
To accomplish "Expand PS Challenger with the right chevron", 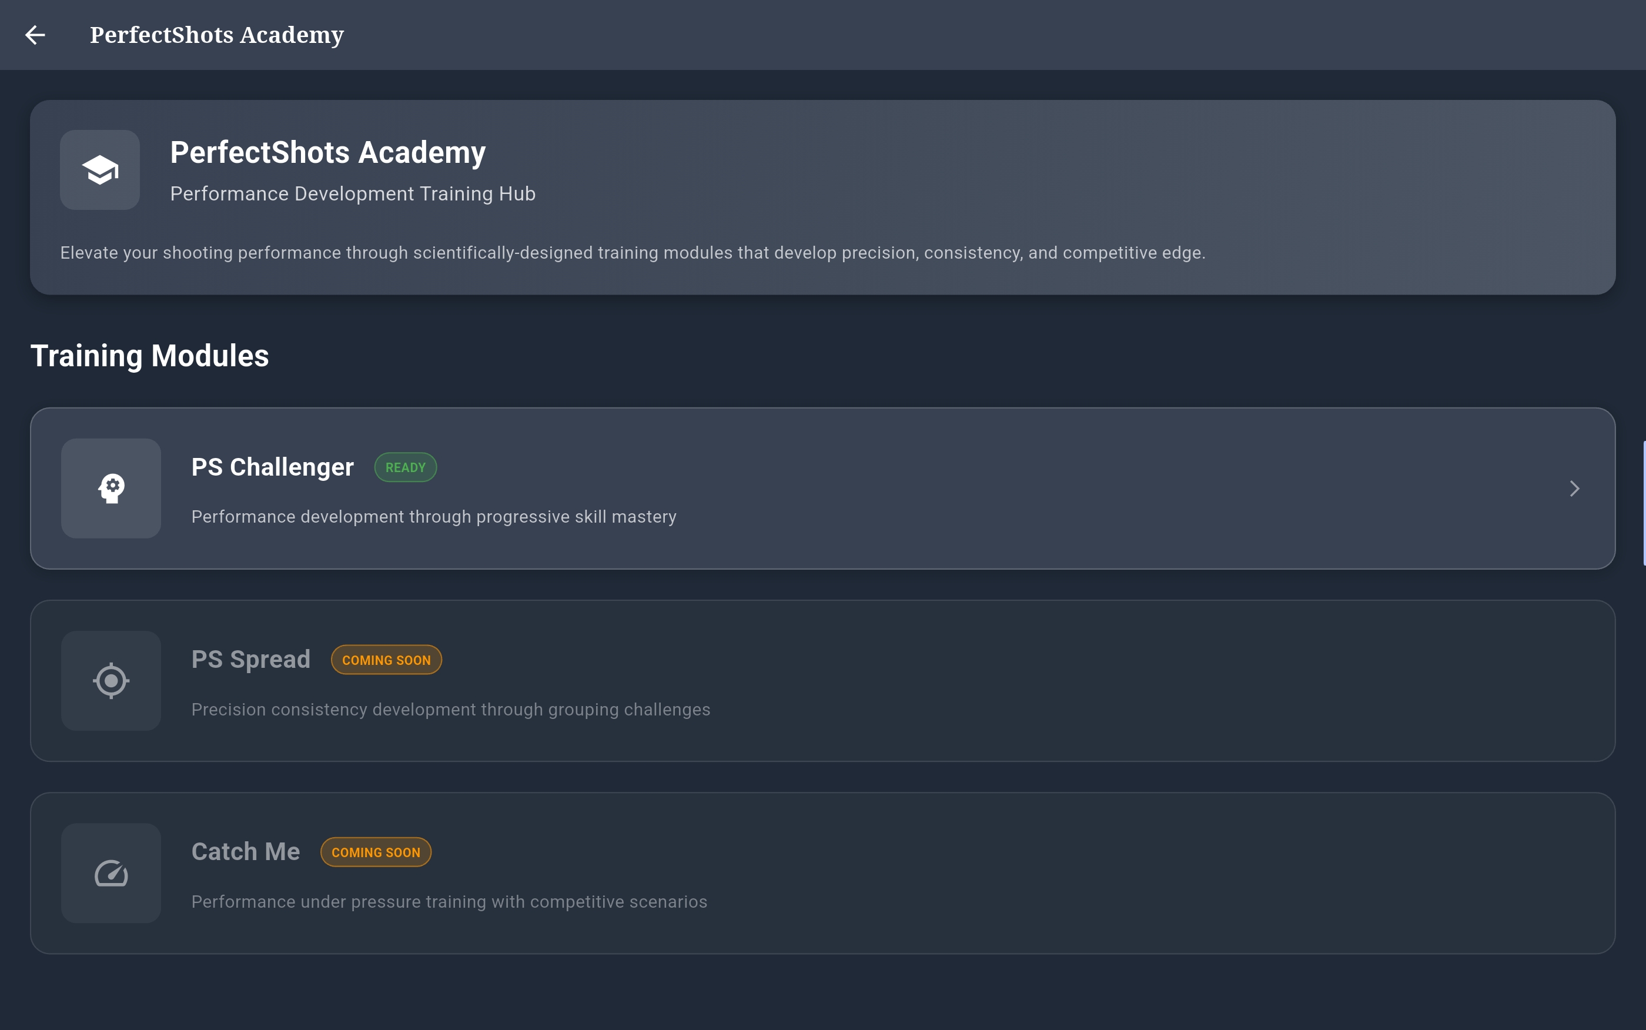I will [1574, 489].
